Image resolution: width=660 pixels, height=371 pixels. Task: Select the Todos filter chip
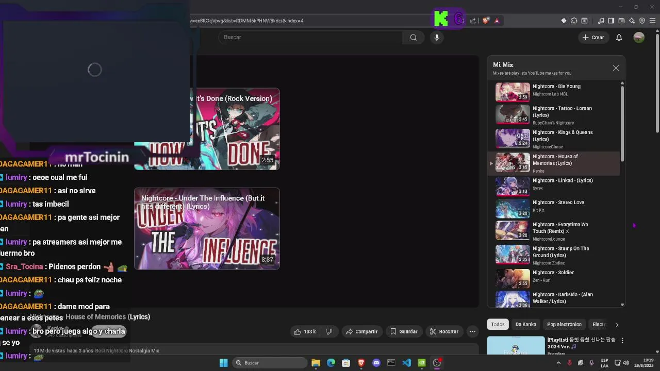click(x=498, y=324)
